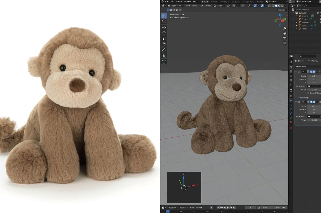This screenshot has height=213, width=321.
Task: Jump to the timeline end frame
Action: [234, 208]
